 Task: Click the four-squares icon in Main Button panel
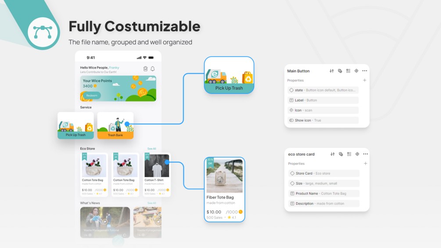tap(348, 71)
